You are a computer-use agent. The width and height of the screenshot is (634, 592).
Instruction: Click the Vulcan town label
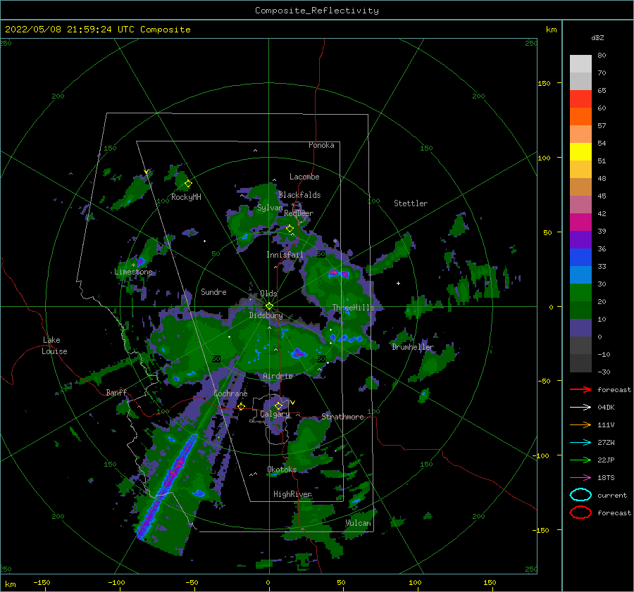point(358,523)
